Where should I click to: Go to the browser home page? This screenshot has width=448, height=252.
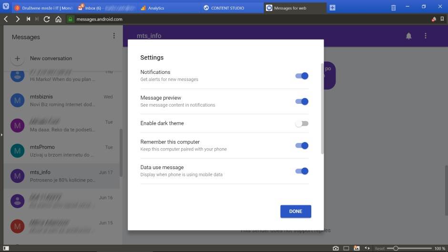(x=58, y=19)
